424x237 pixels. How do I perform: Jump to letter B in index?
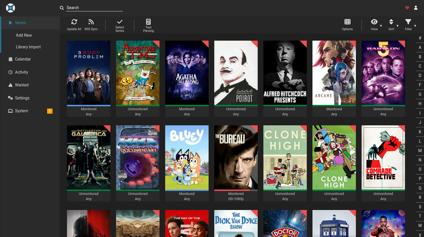pyautogui.click(x=420, y=57)
